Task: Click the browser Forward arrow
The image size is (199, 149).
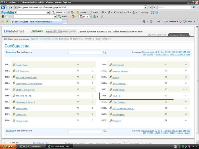Action: point(8,7)
